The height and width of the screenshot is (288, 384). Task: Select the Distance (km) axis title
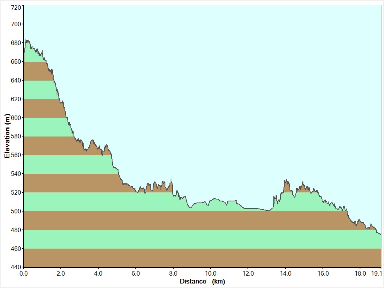pos(202,282)
